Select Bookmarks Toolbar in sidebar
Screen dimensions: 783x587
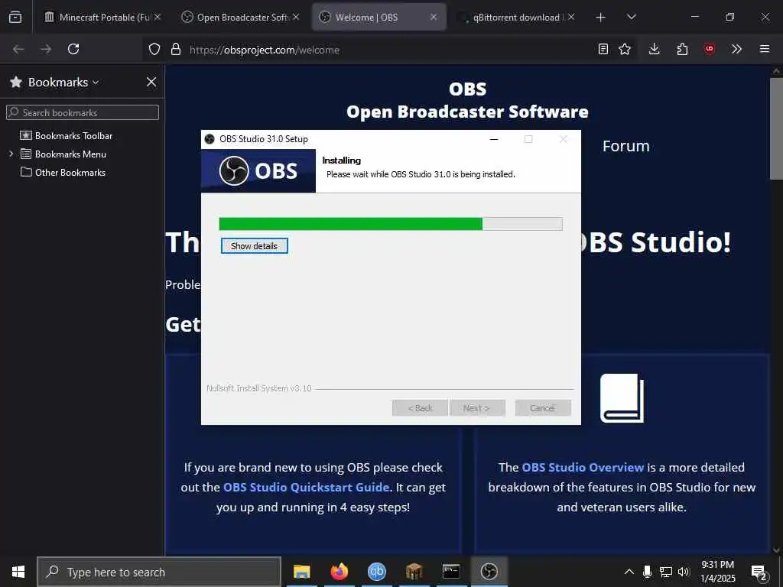(73, 136)
